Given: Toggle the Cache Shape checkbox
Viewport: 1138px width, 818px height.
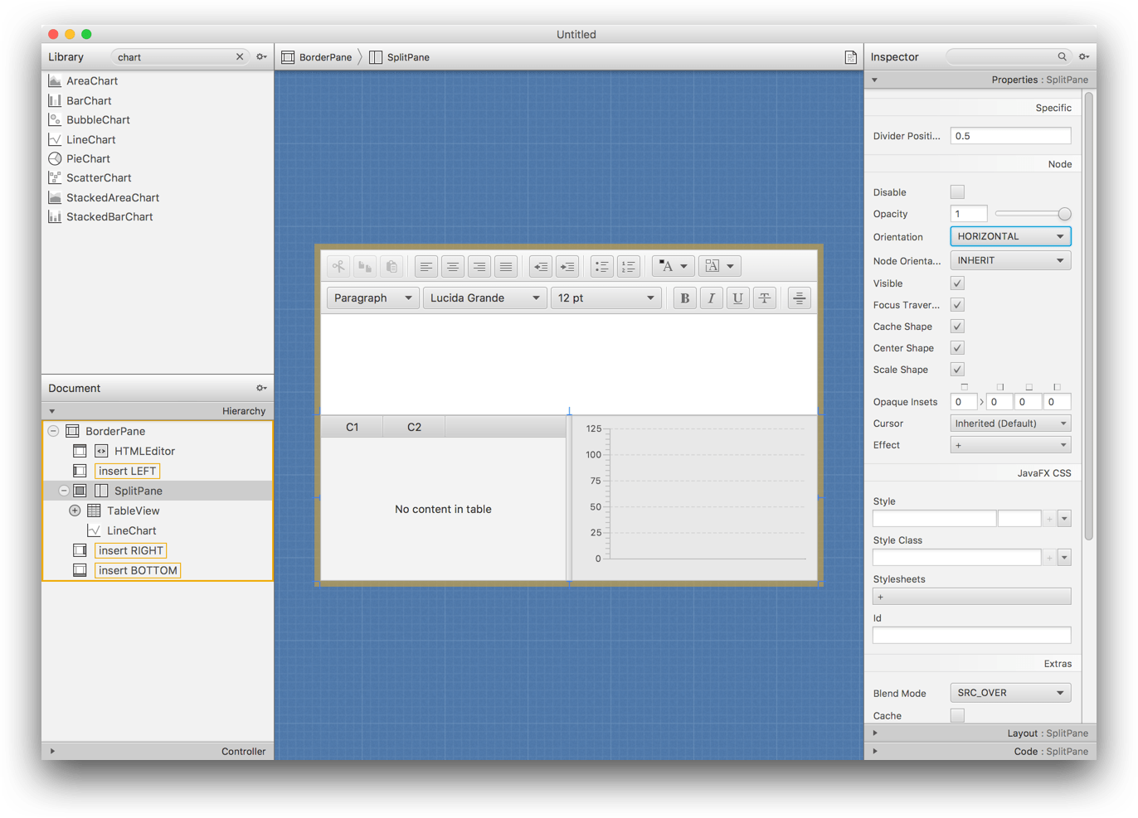Looking at the screenshot, I should [x=957, y=327].
